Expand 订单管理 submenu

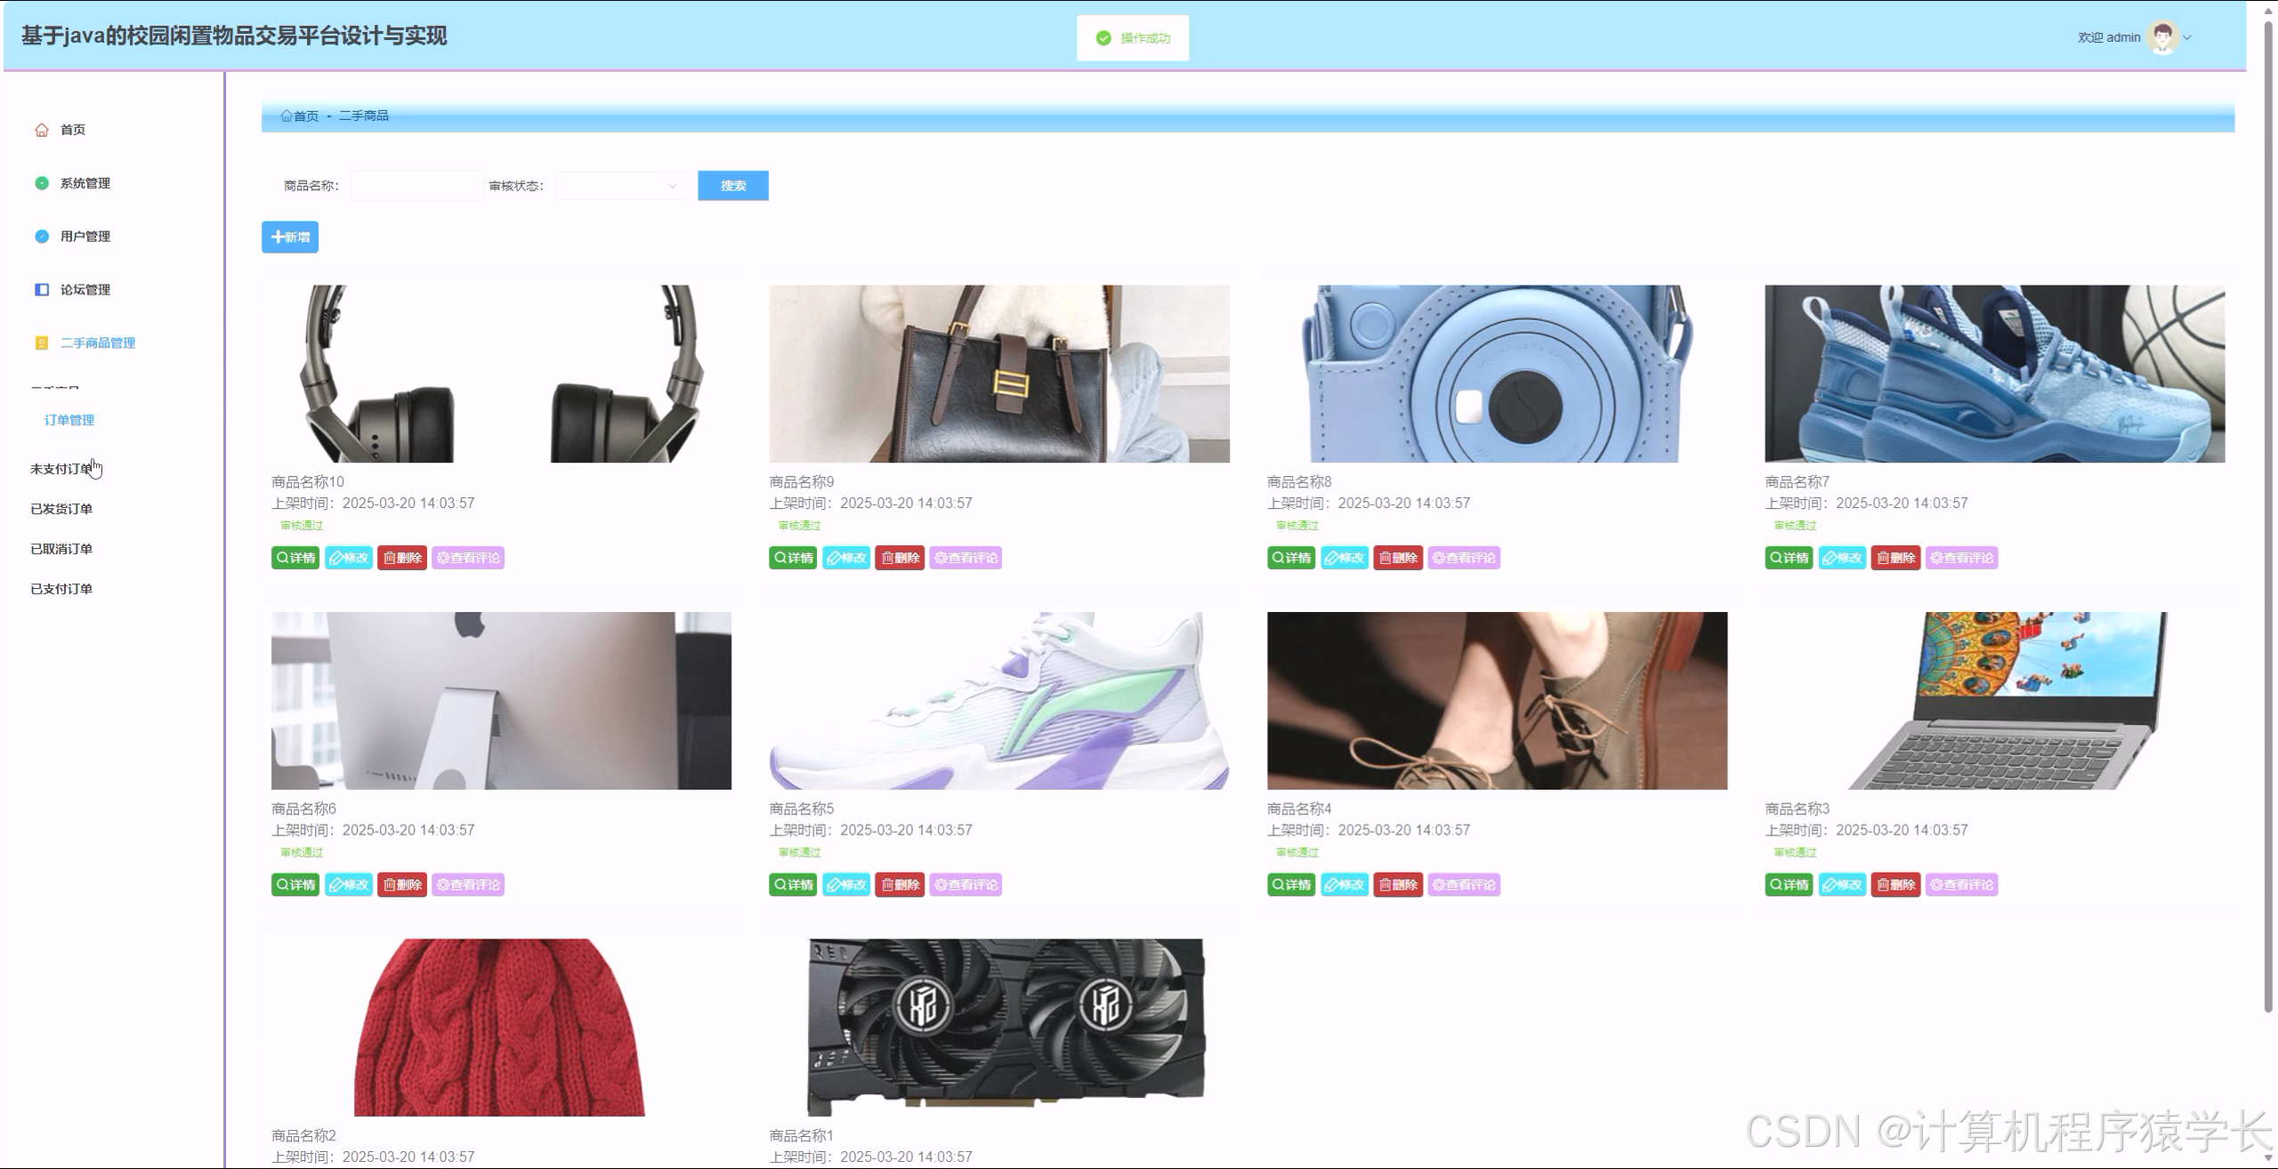pos(69,420)
